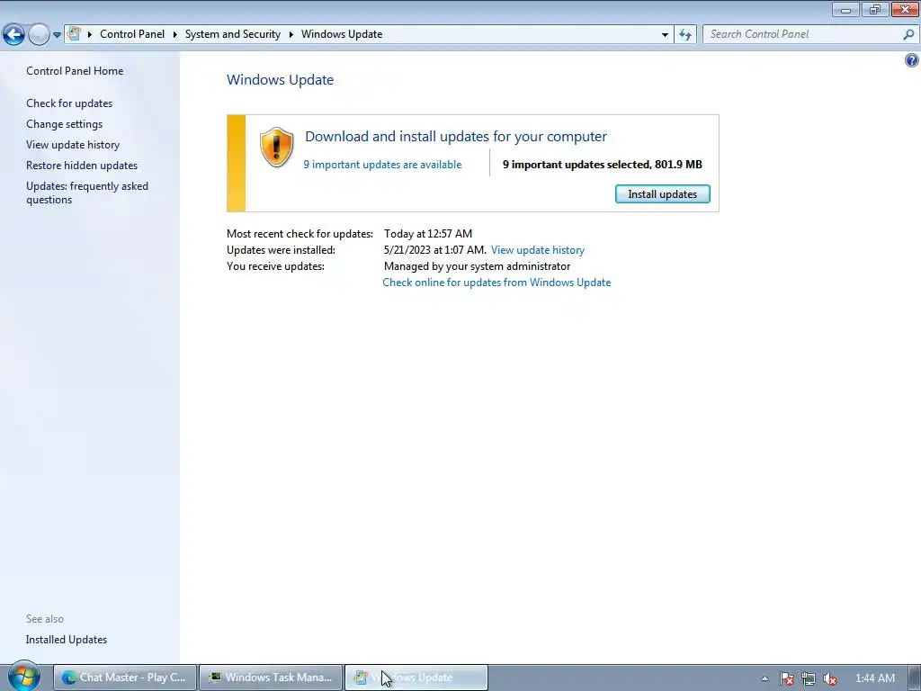Image resolution: width=921 pixels, height=691 pixels.
Task: Switch to Chat Master taskbar button
Action: [124, 678]
